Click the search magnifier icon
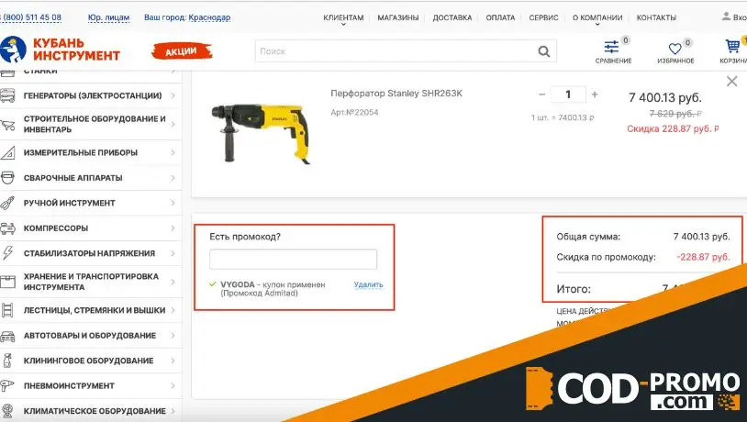This screenshot has width=747, height=422. [544, 51]
